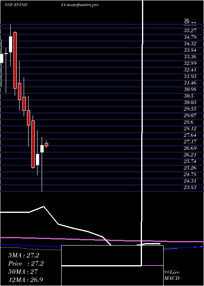Viewport: 204px width, 286px height.
Task: Select the 29.07 price level label
Action: 190,116
